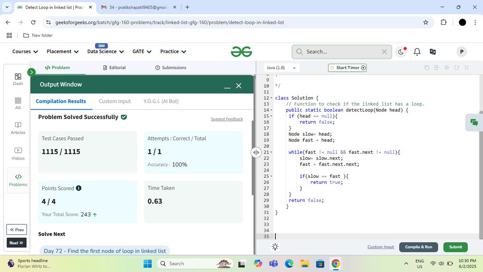Click the Suggest Feedback link
The image size is (483, 272).
pyautogui.click(x=227, y=119)
